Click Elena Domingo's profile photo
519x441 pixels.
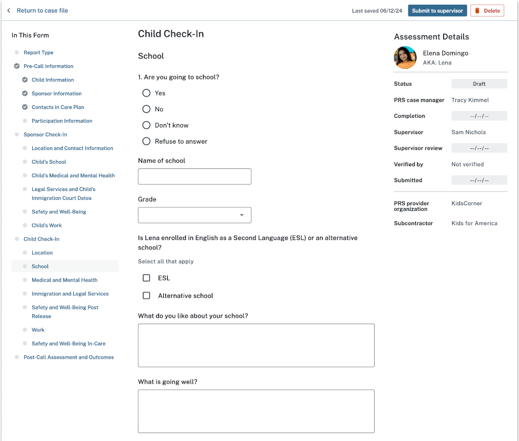point(405,58)
